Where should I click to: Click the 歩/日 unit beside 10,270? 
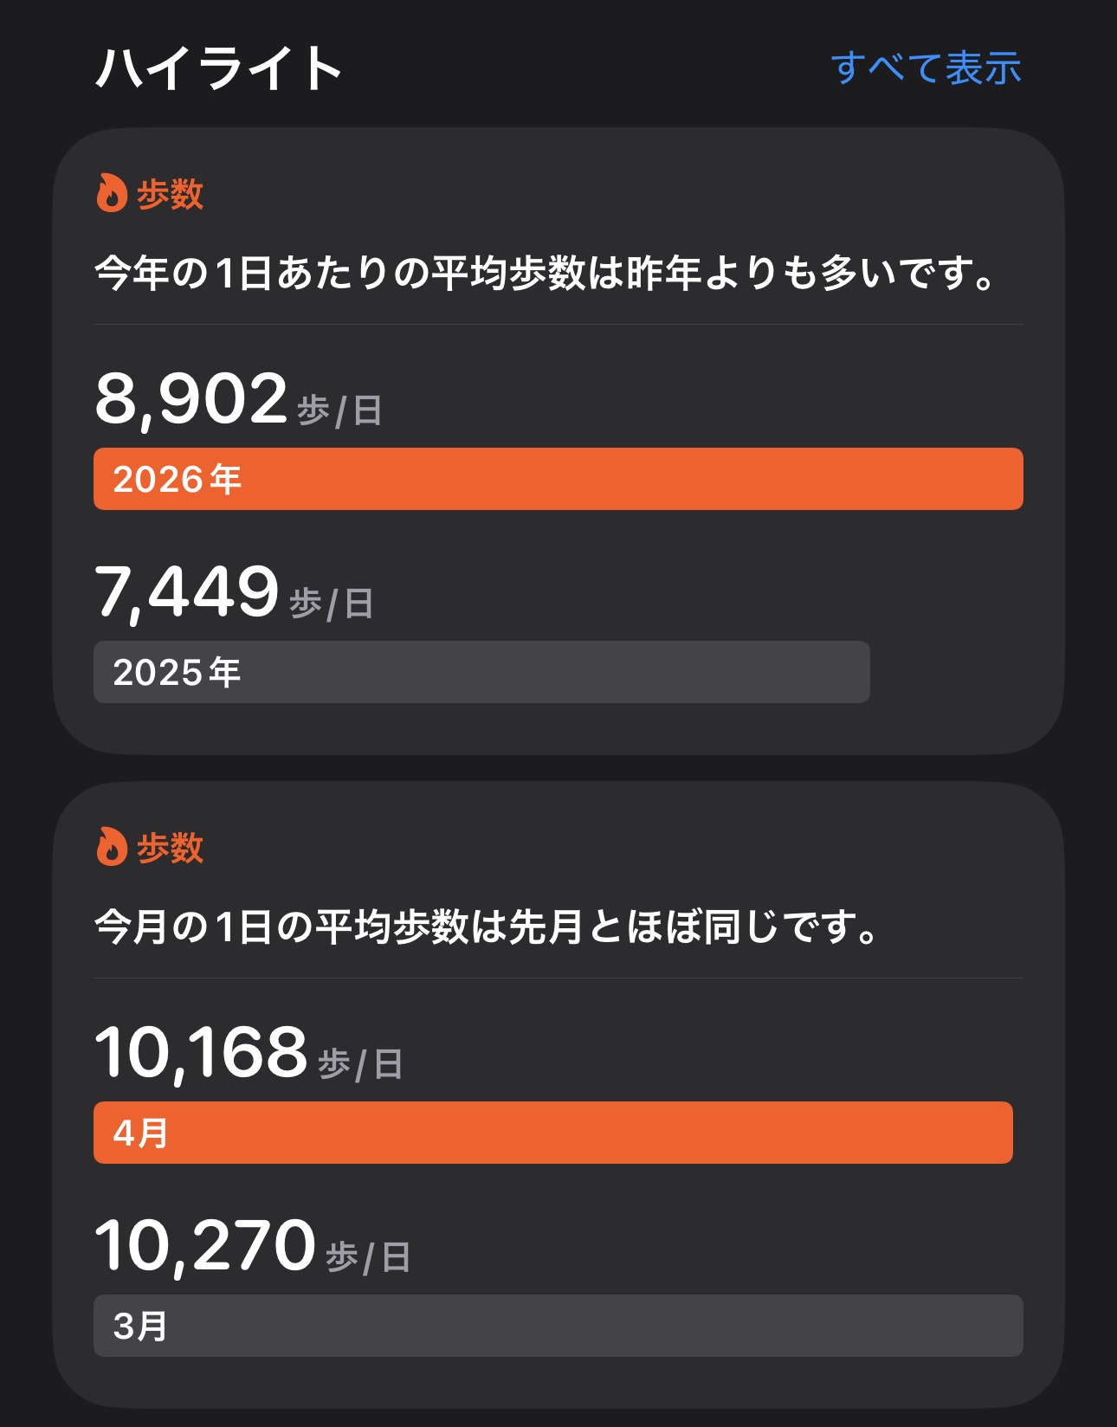coord(368,1257)
